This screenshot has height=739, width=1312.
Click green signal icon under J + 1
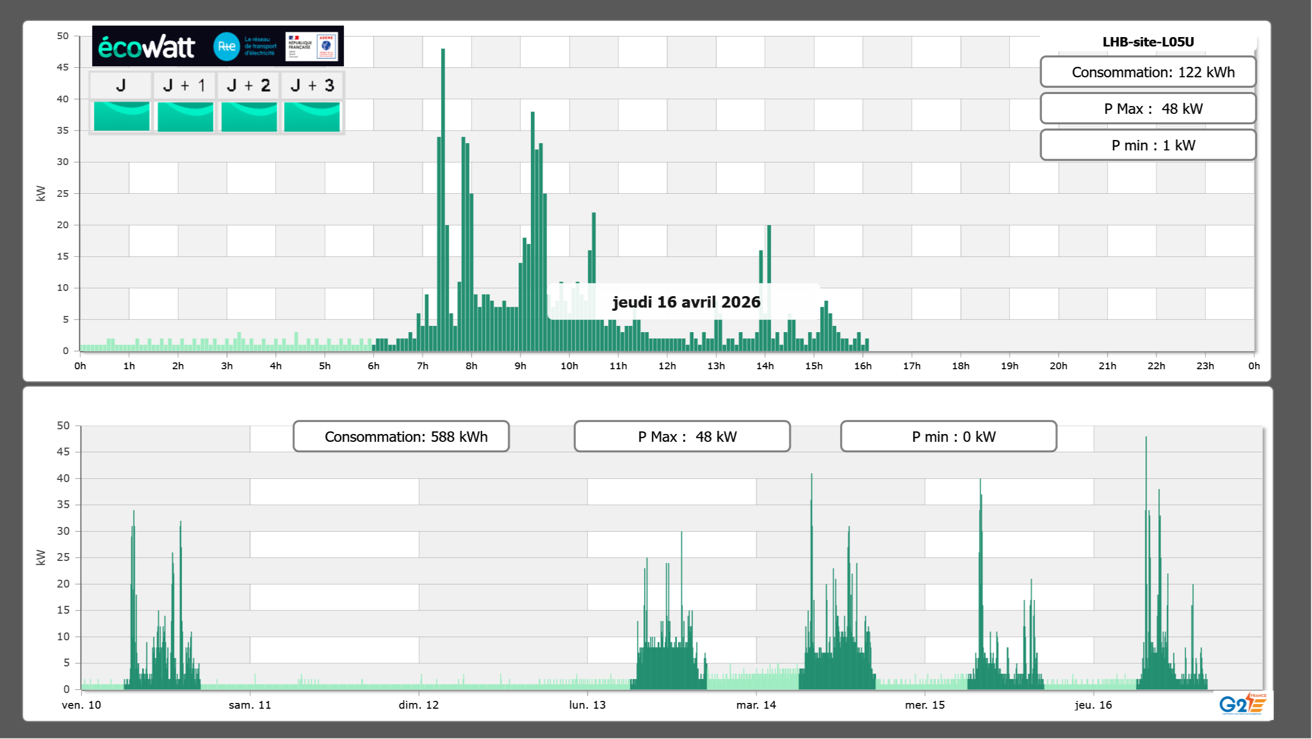[x=185, y=116]
